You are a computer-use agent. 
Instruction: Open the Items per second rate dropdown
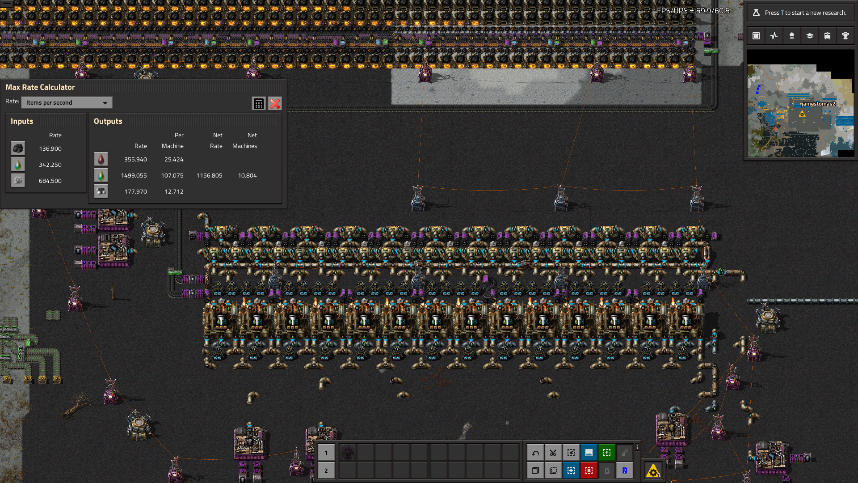[67, 103]
